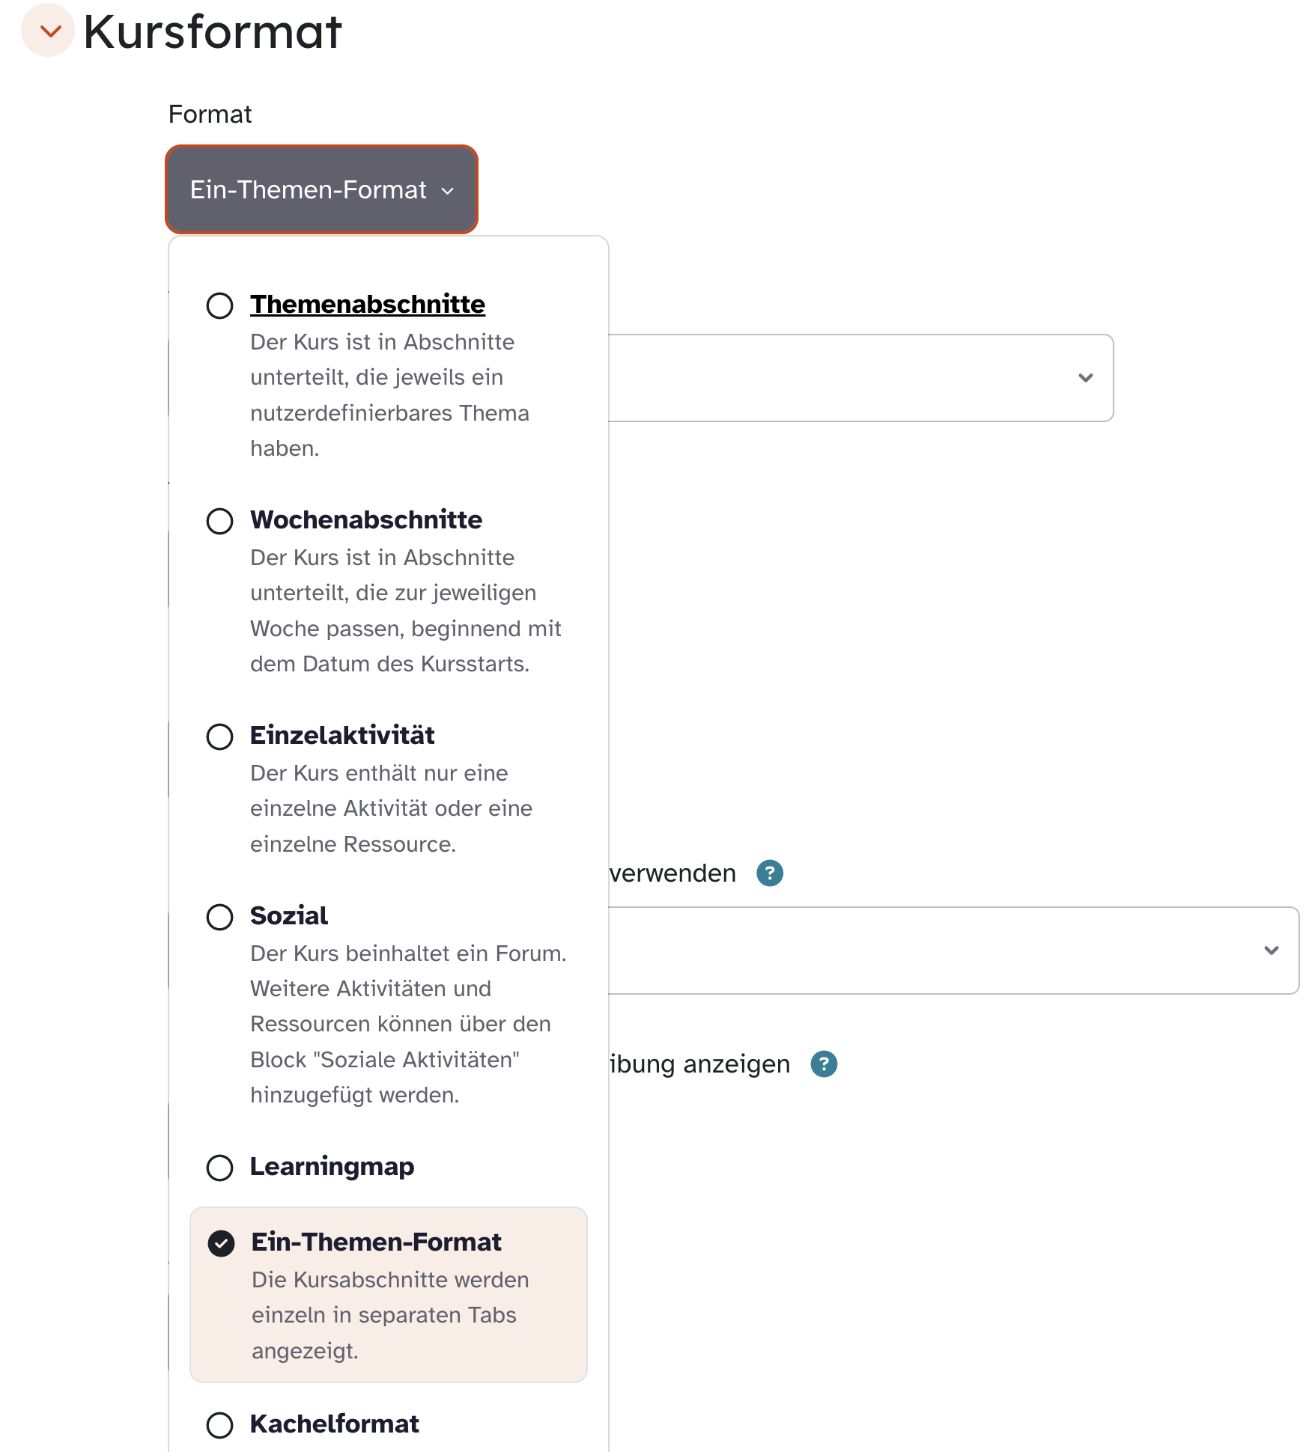Click the Kursformat section heading
1315x1452 pixels.
tap(212, 32)
